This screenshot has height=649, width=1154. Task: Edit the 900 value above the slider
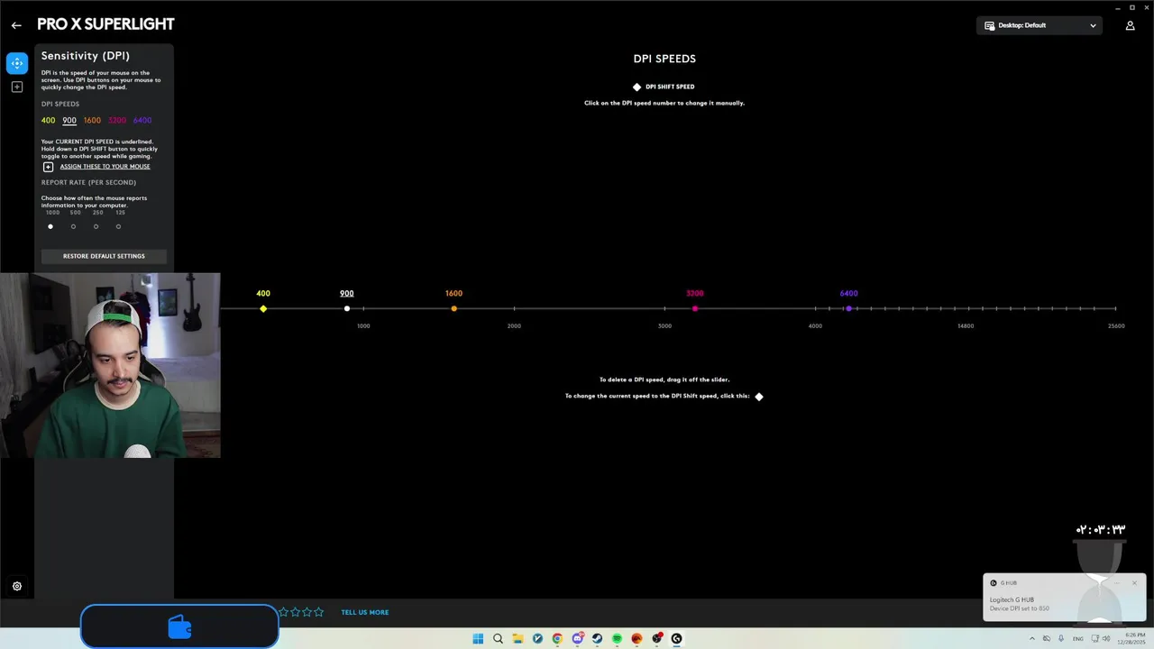click(x=347, y=294)
